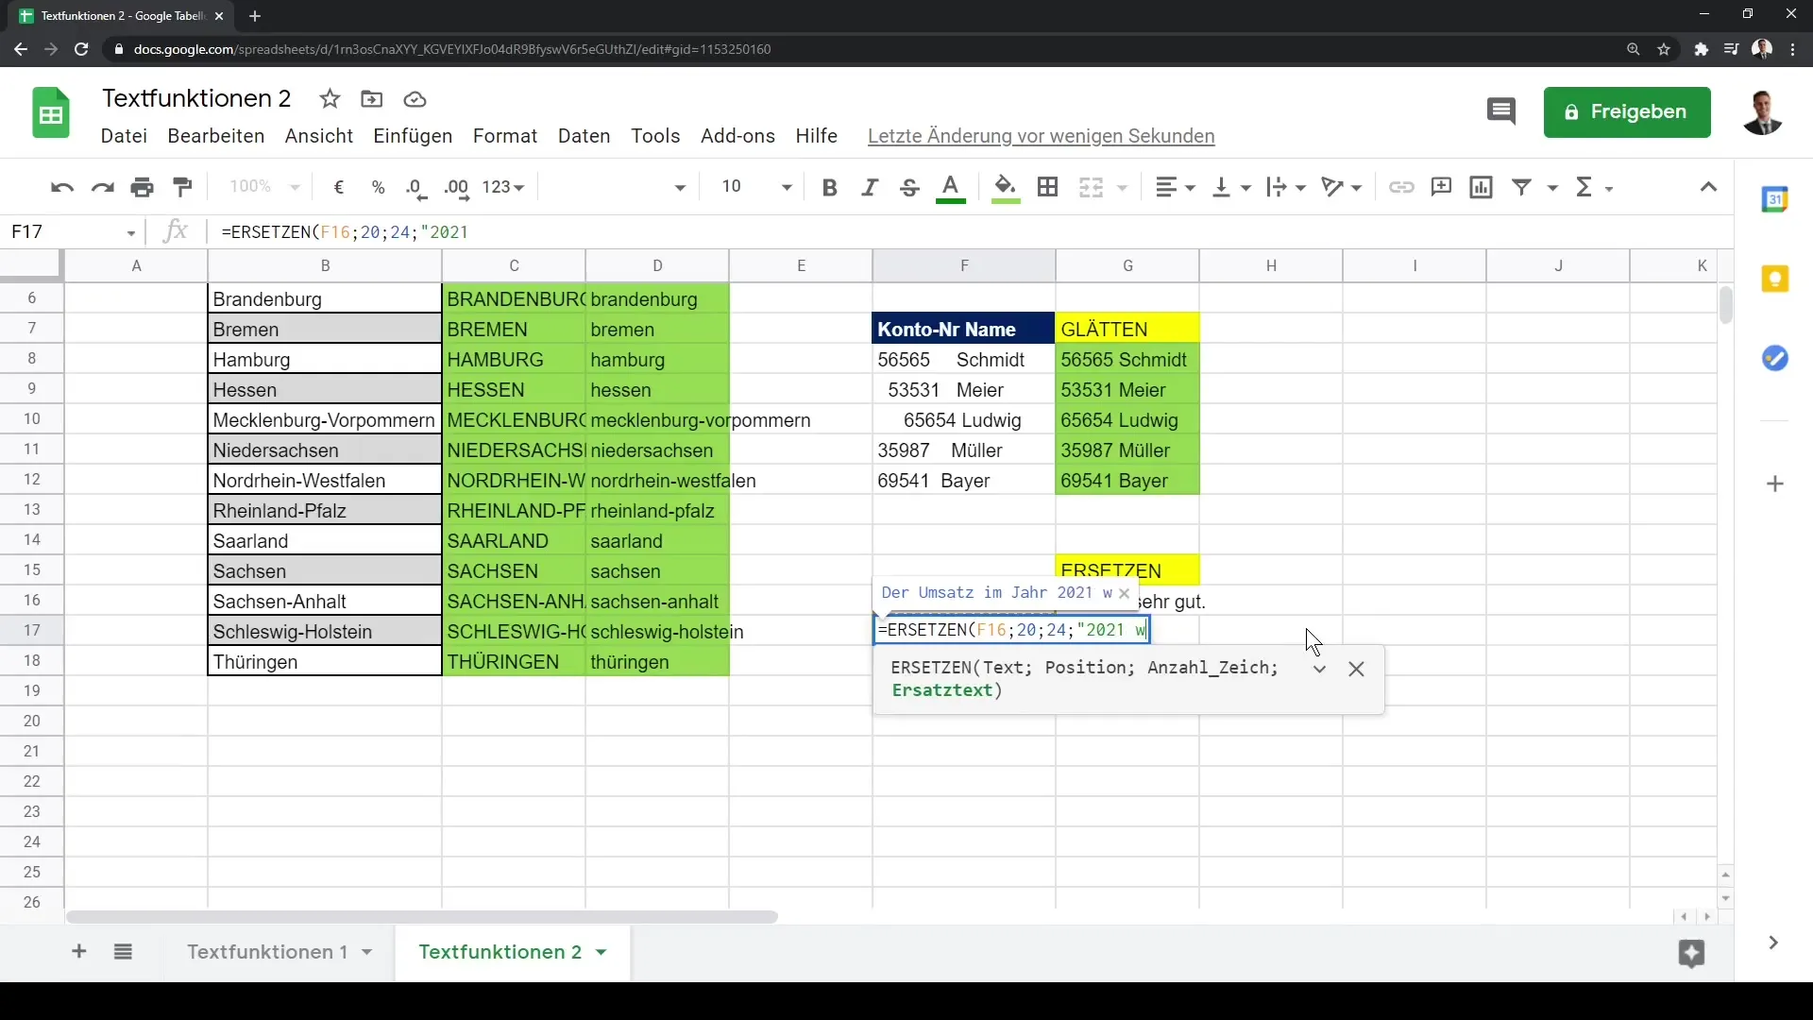Image resolution: width=1813 pixels, height=1020 pixels.
Task: Merge cells icon in toolbar
Action: tap(1092, 187)
